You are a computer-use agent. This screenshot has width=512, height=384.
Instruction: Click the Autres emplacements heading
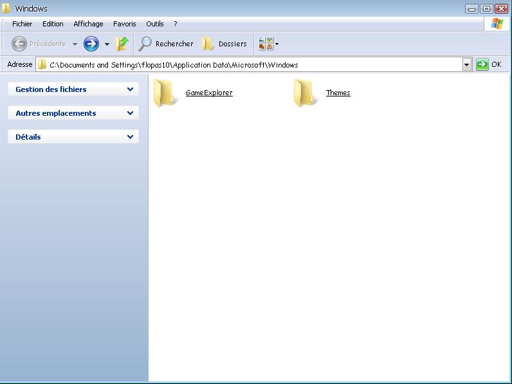point(56,113)
